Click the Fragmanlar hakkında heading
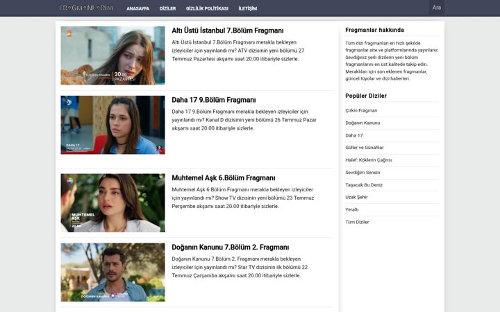This screenshot has height=312, width=500. [x=375, y=30]
